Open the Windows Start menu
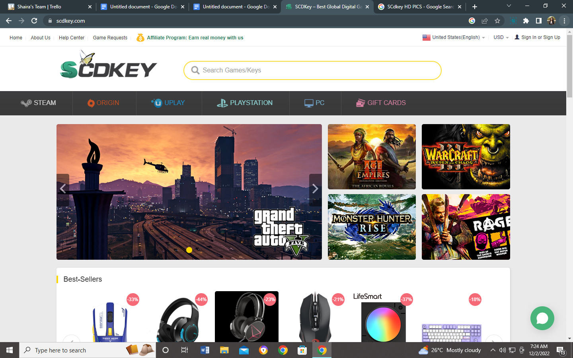 pos(10,350)
